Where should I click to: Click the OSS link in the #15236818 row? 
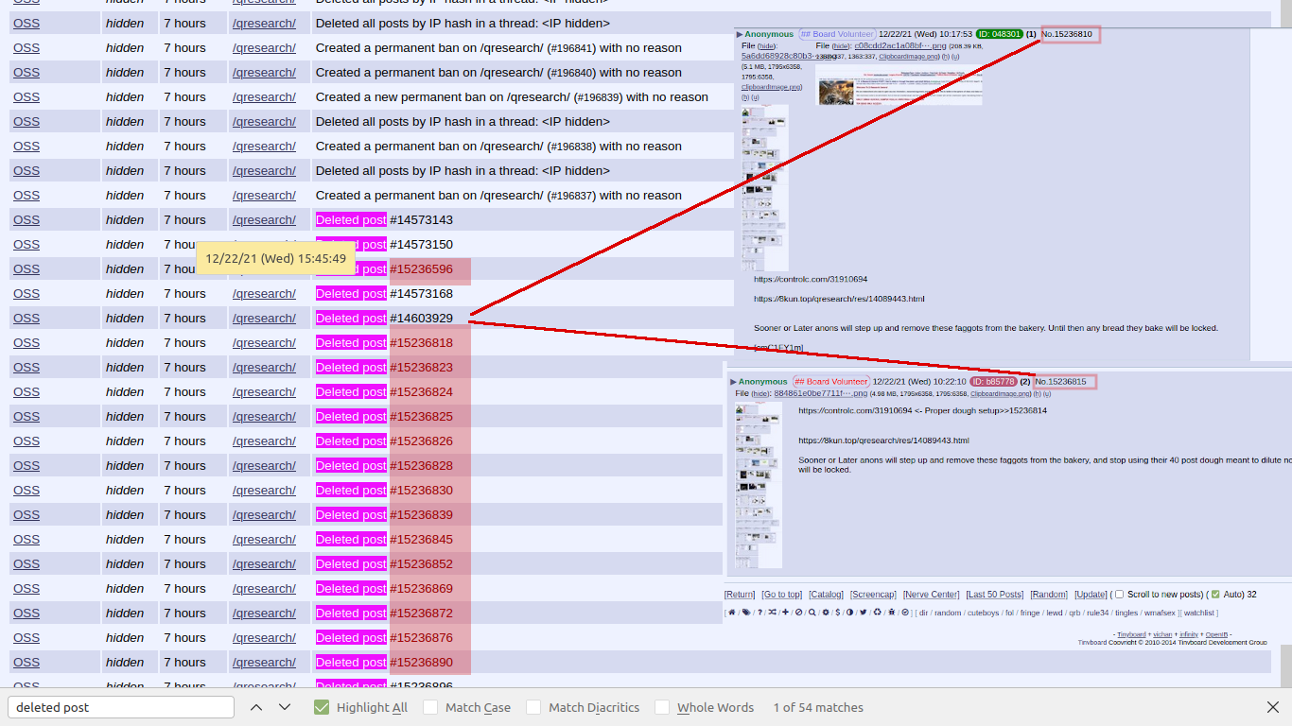pos(26,342)
